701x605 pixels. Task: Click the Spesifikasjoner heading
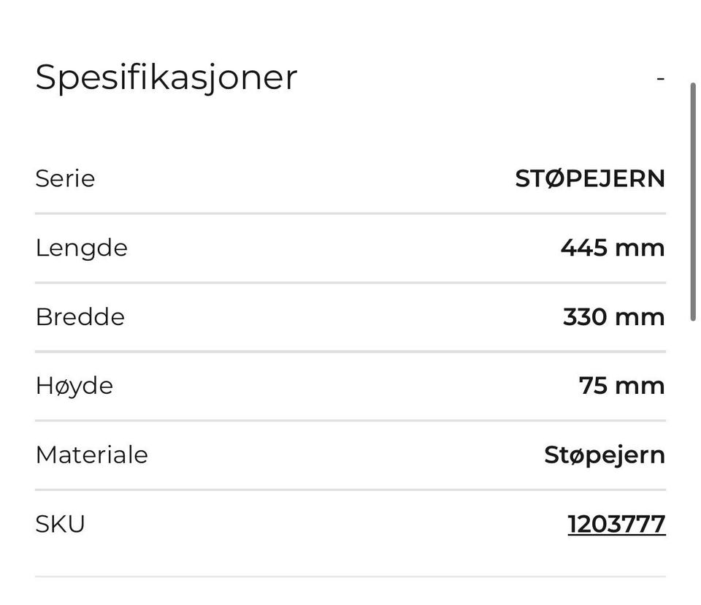click(166, 77)
